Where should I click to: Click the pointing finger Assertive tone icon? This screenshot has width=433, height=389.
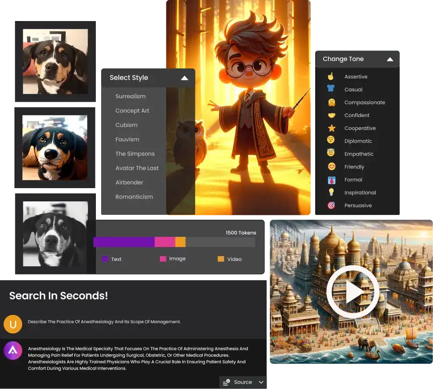point(331,76)
